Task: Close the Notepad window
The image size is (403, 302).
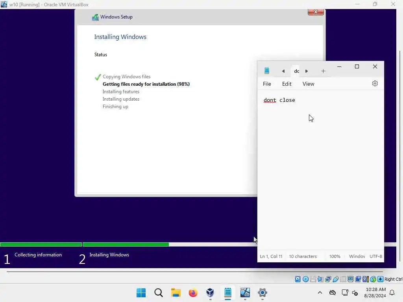Action: (x=375, y=66)
